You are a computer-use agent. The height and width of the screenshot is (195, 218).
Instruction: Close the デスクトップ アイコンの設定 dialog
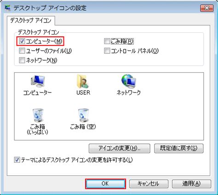pos(207,8)
